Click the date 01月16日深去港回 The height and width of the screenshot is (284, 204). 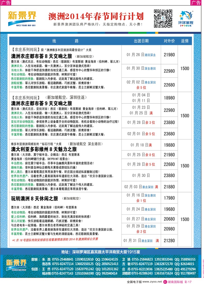tap(141, 195)
